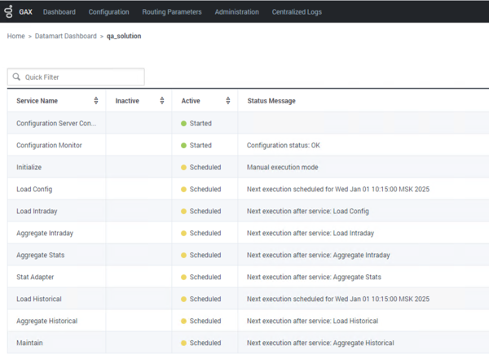Viewport: 489px width, 359px height.
Task: Click 'Next execution after service: Aggregate Stats' message
Action: tap(314, 277)
